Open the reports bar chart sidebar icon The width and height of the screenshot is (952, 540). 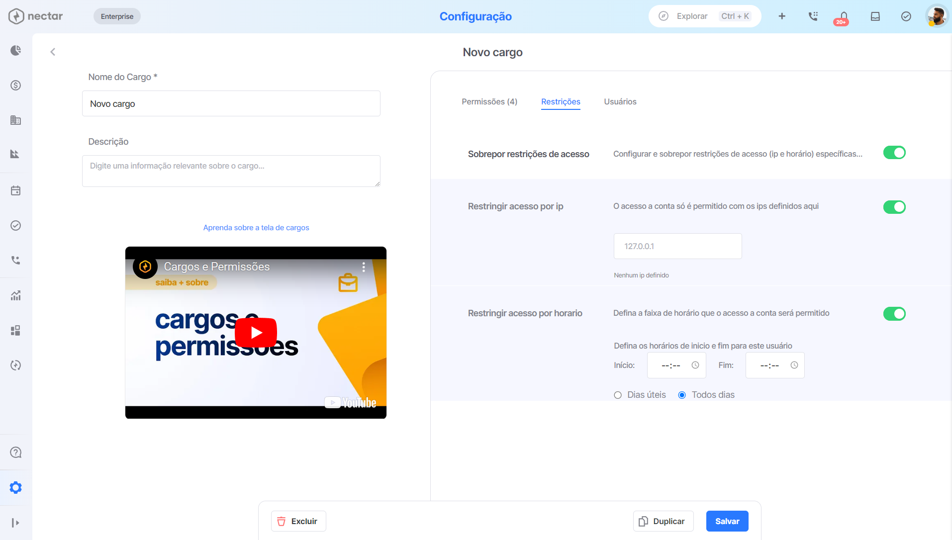[x=16, y=295]
